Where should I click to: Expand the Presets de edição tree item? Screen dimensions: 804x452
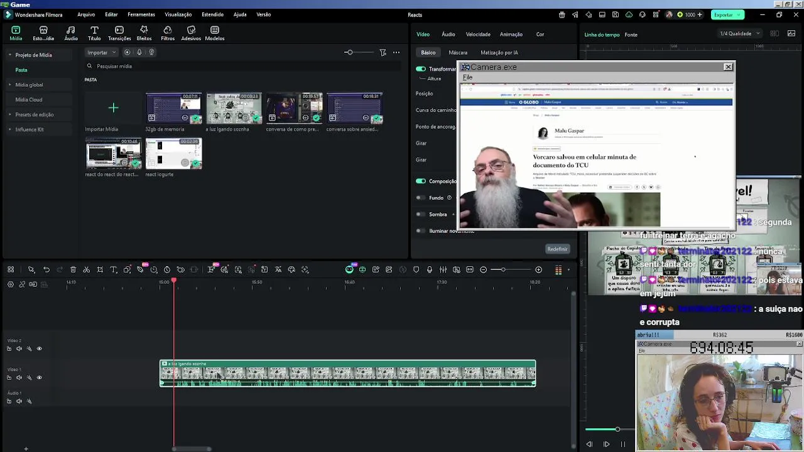tap(10, 115)
